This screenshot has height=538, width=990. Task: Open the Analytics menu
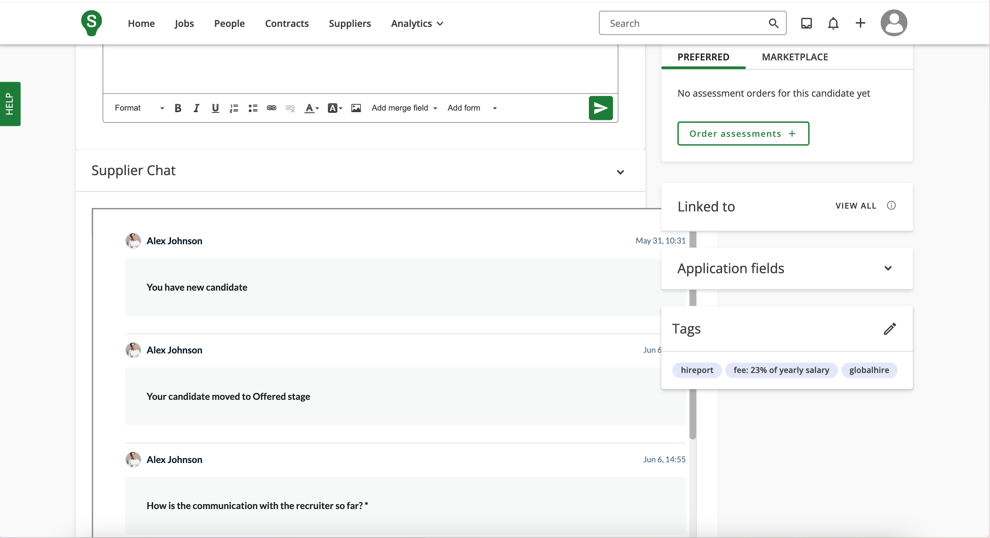pyautogui.click(x=417, y=23)
